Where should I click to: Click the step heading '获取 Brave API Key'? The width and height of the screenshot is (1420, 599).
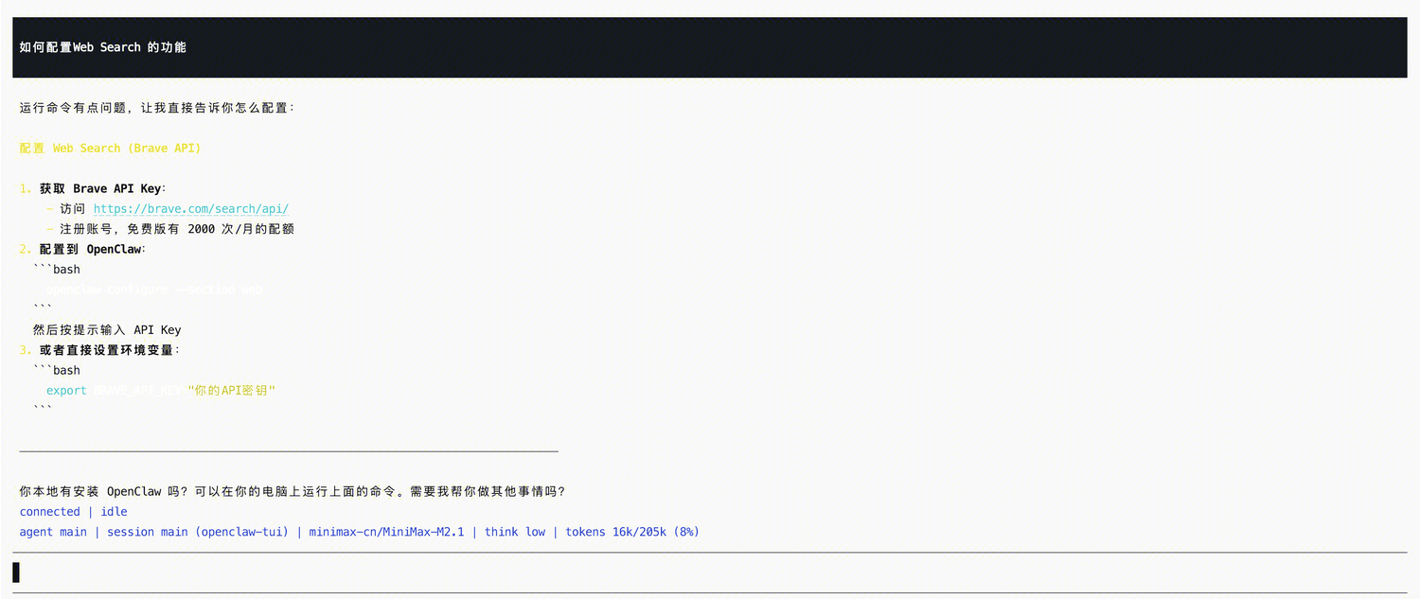(x=100, y=188)
